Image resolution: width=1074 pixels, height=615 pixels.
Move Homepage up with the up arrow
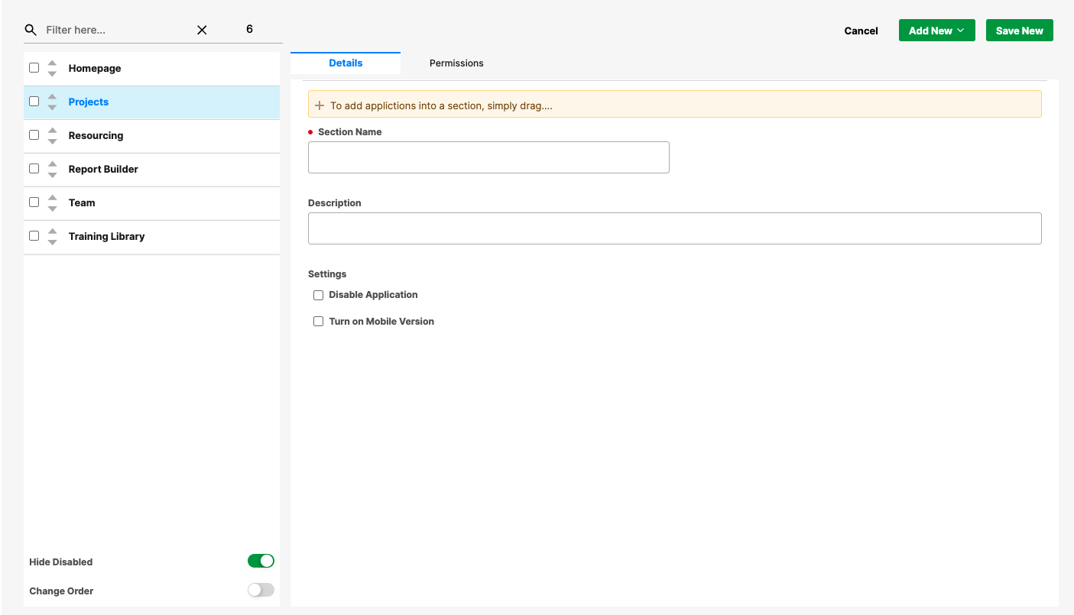click(52, 63)
